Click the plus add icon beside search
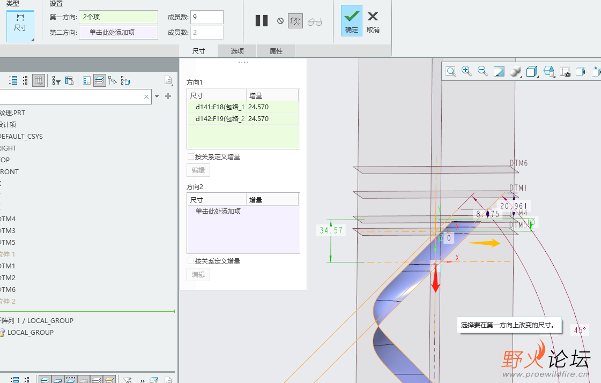 (x=168, y=96)
